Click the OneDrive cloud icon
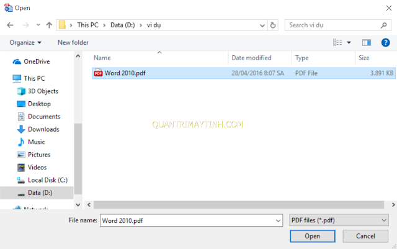The width and height of the screenshot is (397, 249). click(x=17, y=61)
